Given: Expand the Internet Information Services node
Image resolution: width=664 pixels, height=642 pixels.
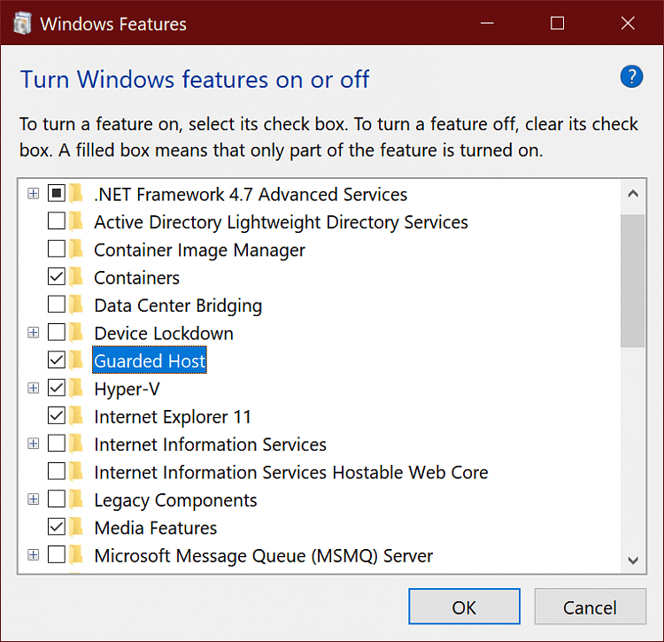Looking at the screenshot, I should [33, 444].
